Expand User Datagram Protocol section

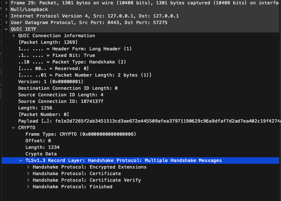point(6,22)
